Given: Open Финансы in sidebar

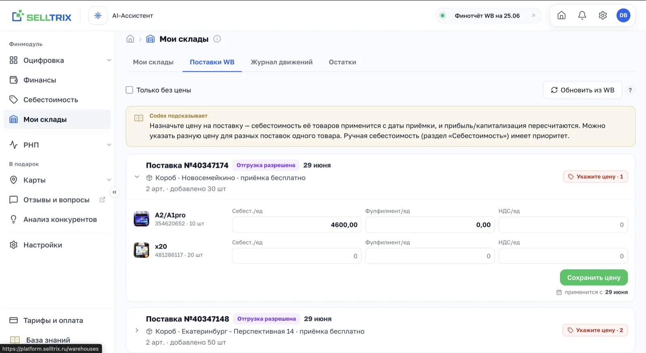Looking at the screenshot, I should pos(57,80).
